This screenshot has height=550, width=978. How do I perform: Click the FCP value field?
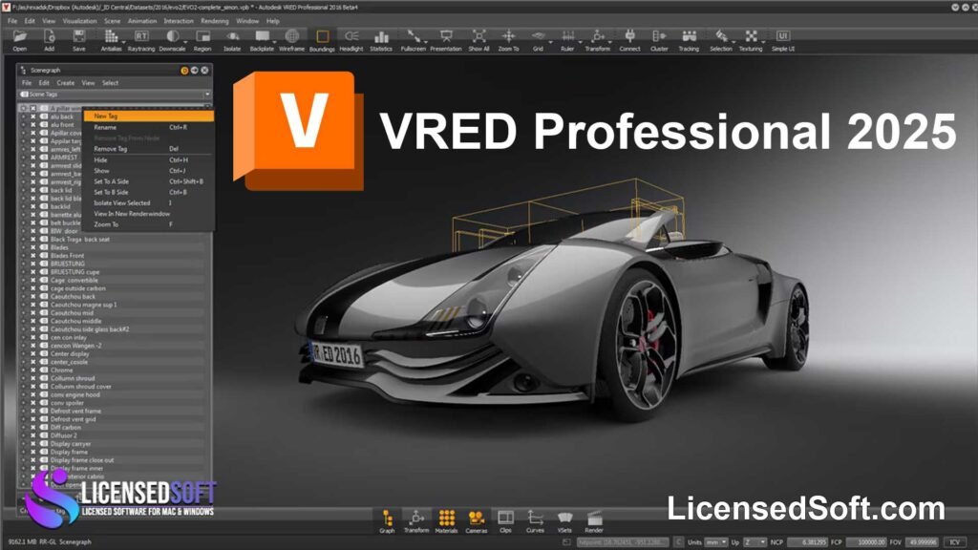(866, 542)
